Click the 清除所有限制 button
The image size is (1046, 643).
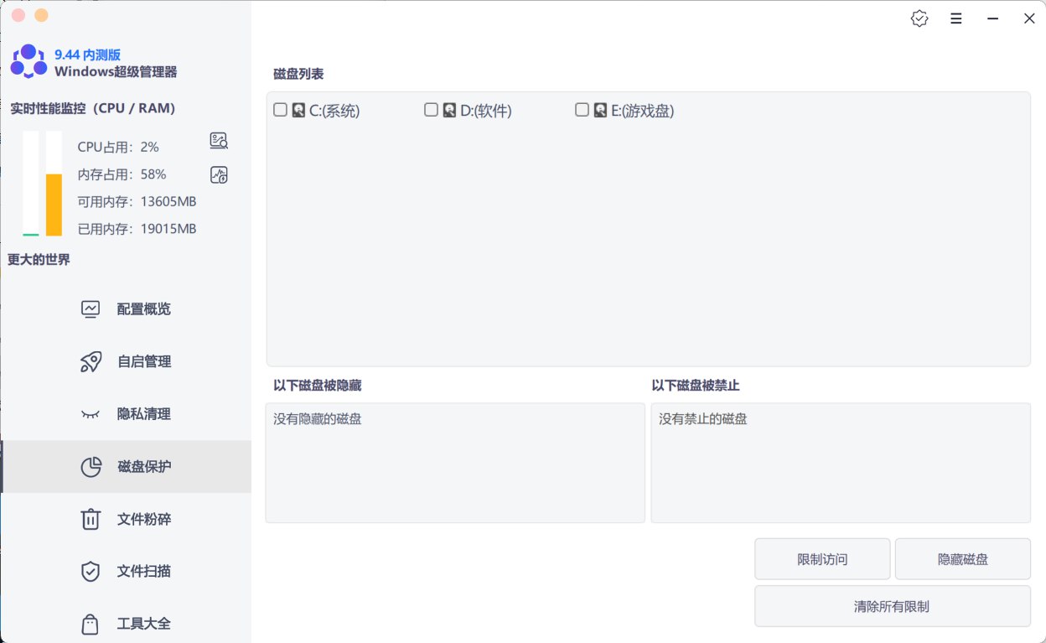click(892, 605)
